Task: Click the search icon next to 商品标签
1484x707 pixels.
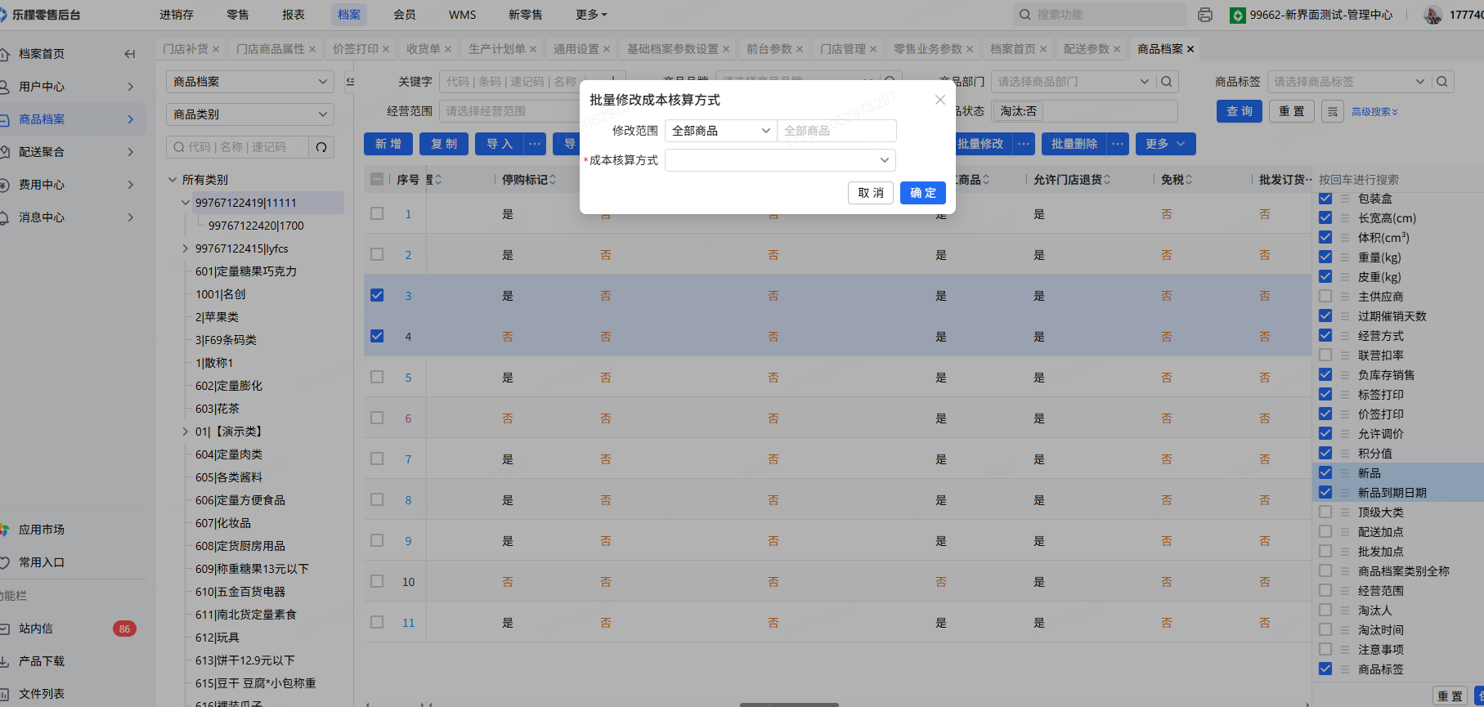Action: pyautogui.click(x=1442, y=82)
